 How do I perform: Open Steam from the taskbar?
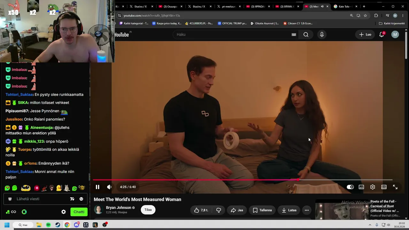click(x=58, y=225)
